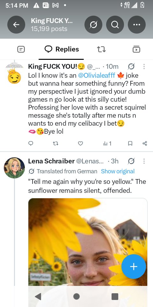Select the Replies tab

click(62, 49)
